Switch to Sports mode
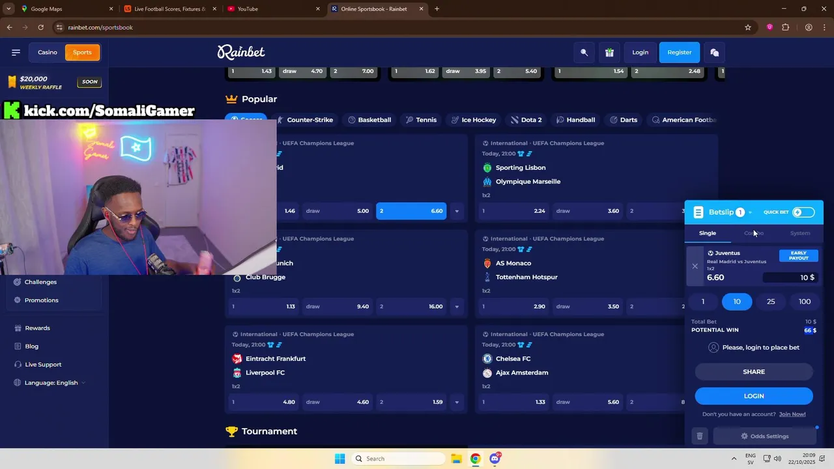The height and width of the screenshot is (469, 834). (82, 52)
